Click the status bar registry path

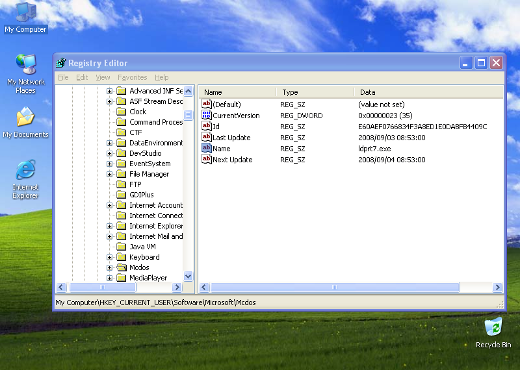[155, 302]
